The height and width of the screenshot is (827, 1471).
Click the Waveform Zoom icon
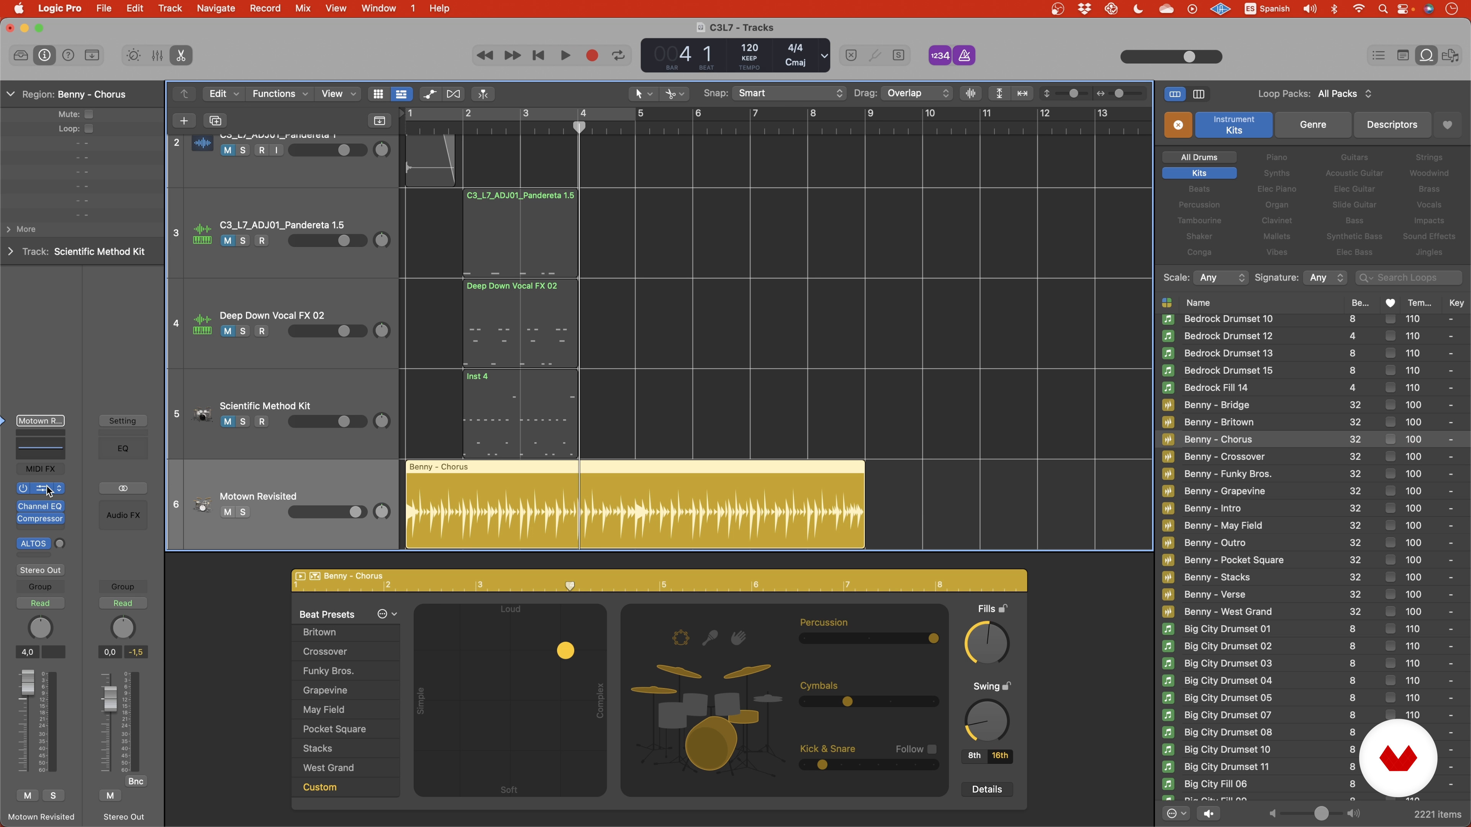(x=971, y=93)
